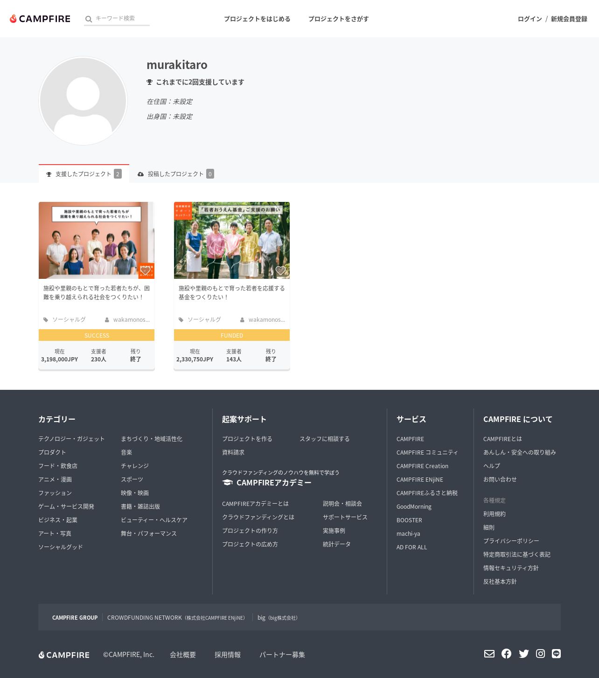This screenshot has height=678, width=599.
Task: Open GoodMorning service link
Action: [414, 506]
